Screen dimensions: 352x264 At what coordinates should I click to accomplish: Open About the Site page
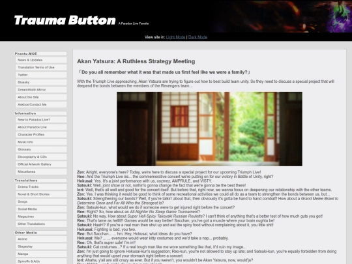click(41, 97)
